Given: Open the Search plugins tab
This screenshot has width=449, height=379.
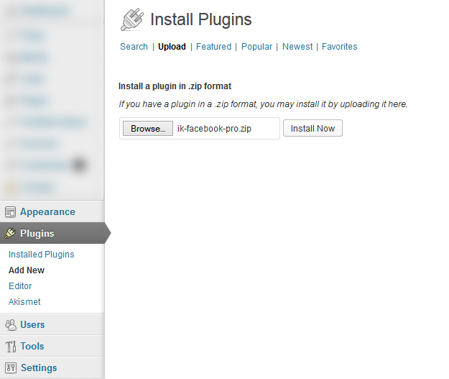Looking at the screenshot, I should click(x=134, y=47).
